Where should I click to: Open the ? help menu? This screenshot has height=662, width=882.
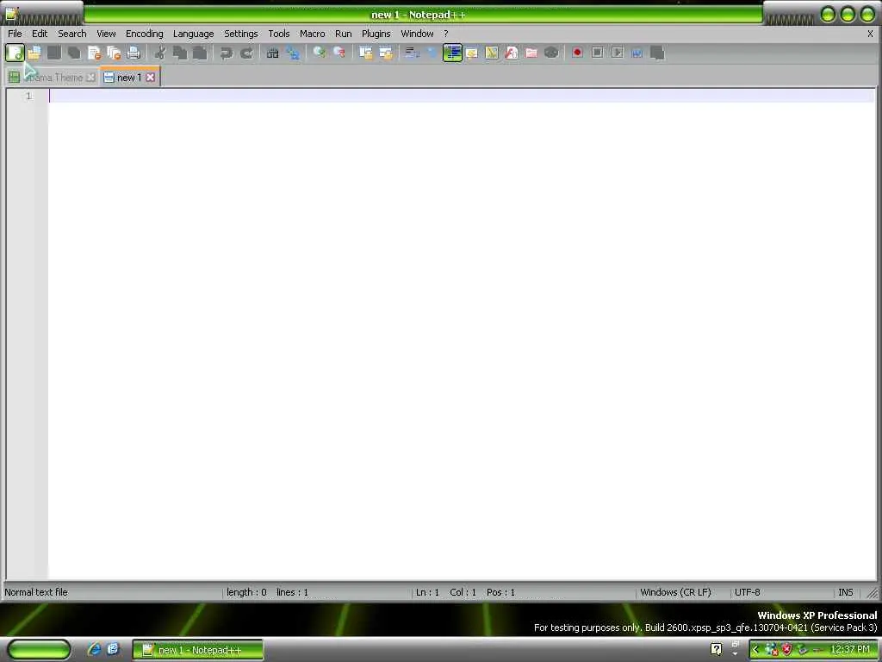pyautogui.click(x=445, y=34)
